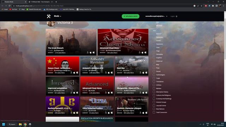Screen dimensions: 226x127
Task: Reload the page with the browser refresh icon
Action: click(10, 6)
